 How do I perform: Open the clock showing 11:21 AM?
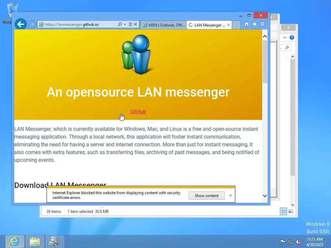tap(315, 242)
